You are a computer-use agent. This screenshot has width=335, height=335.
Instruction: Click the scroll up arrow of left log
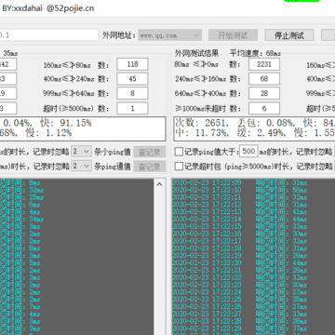pyautogui.click(x=159, y=184)
